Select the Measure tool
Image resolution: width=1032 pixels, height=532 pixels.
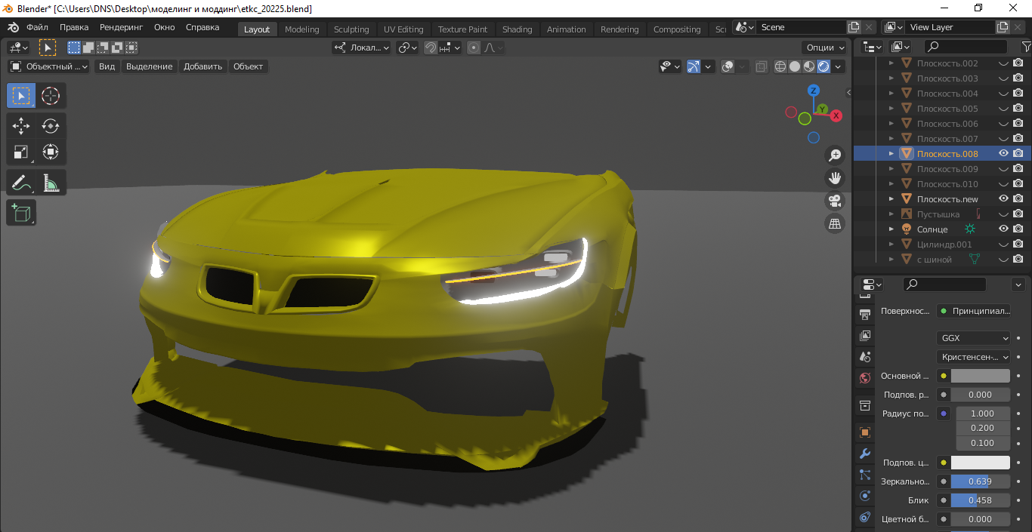click(51, 183)
